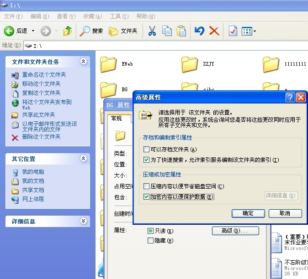The image size is (308, 279).
Task: Open the 搜索 search toolbar button
Action: pyautogui.click(x=91, y=31)
